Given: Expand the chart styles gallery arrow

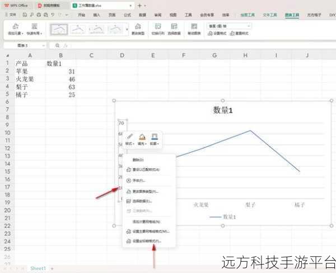Looking at the screenshot, I should pyautogui.click(x=127, y=29).
